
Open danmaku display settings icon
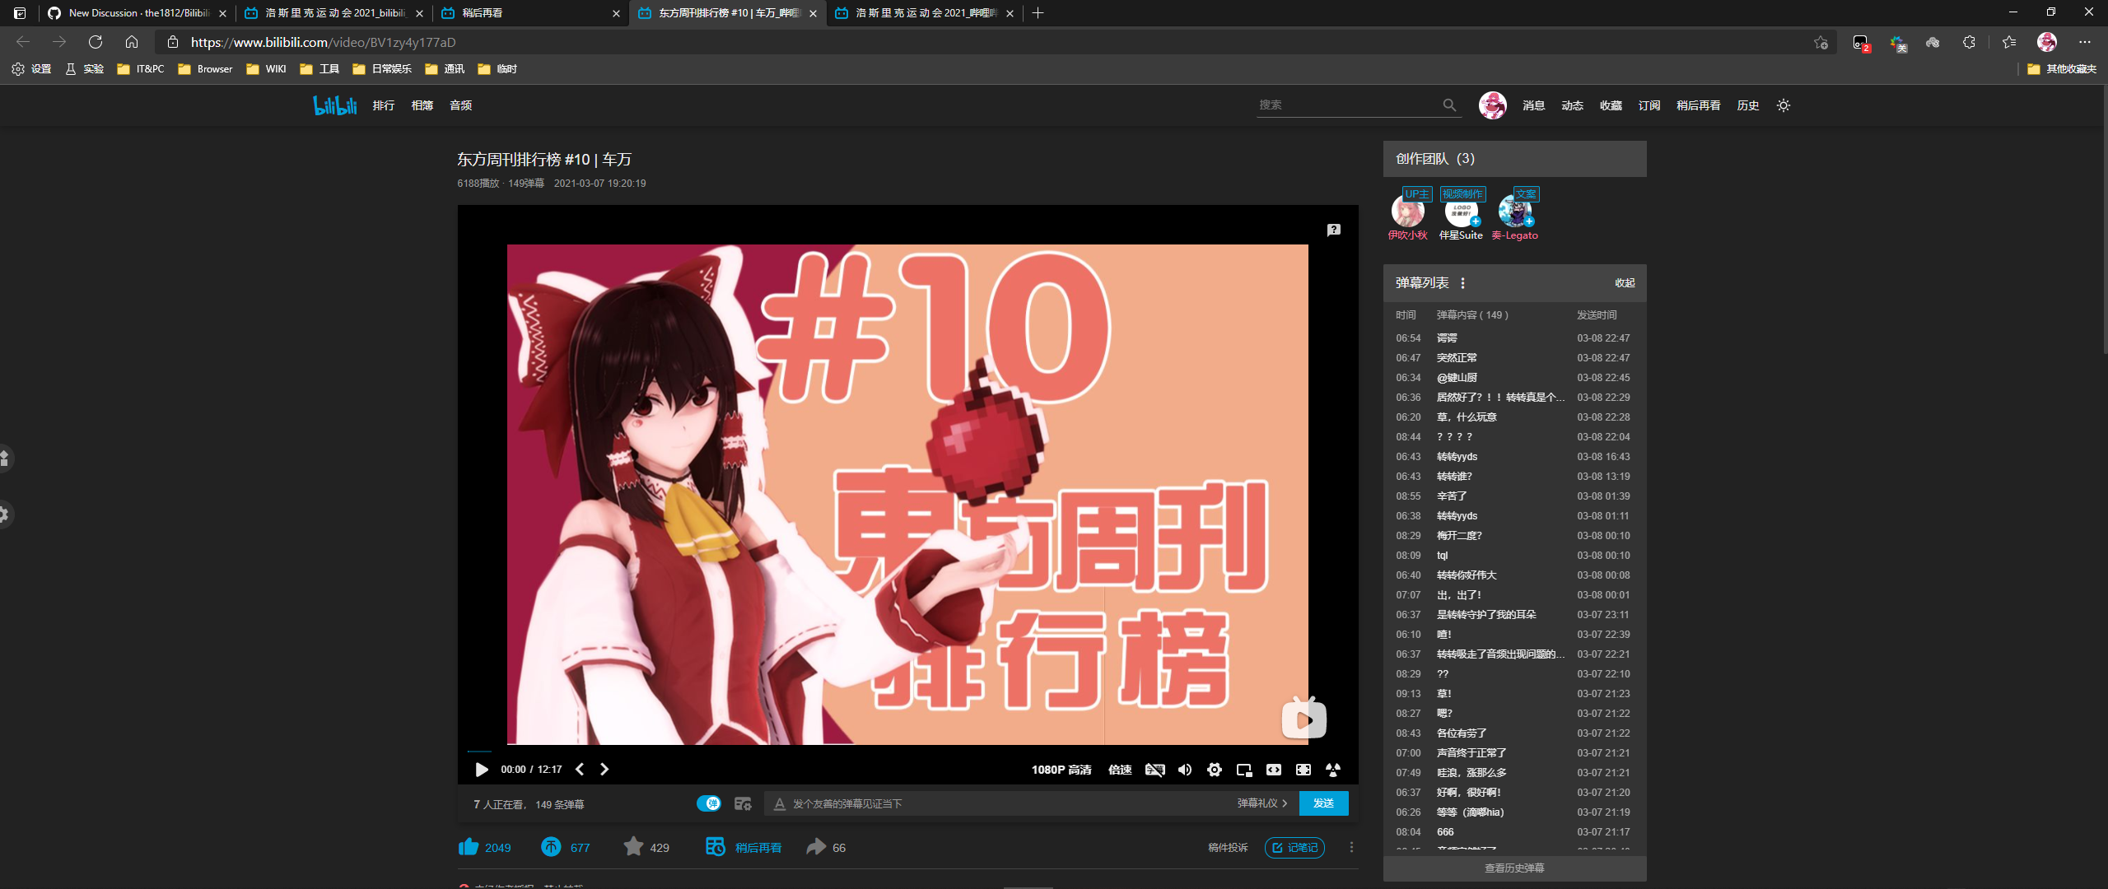coord(743,803)
